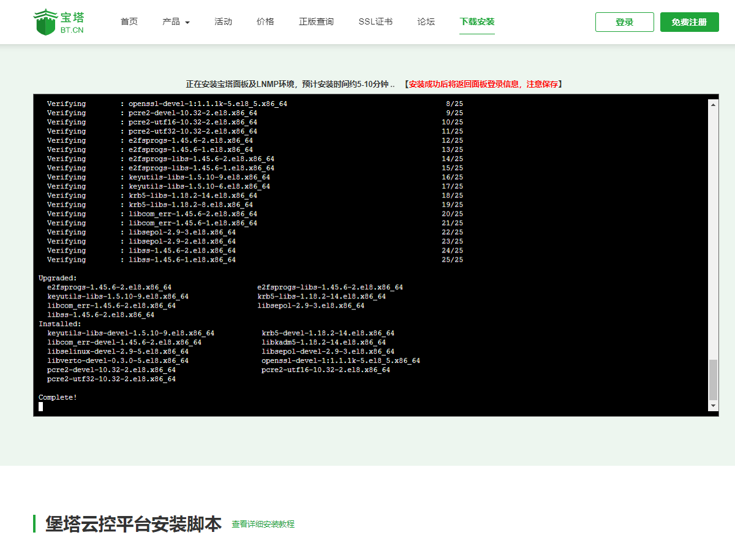Click the 宝塔 BT.CN logo
The height and width of the screenshot is (554, 735).
click(x=59, y=21)
